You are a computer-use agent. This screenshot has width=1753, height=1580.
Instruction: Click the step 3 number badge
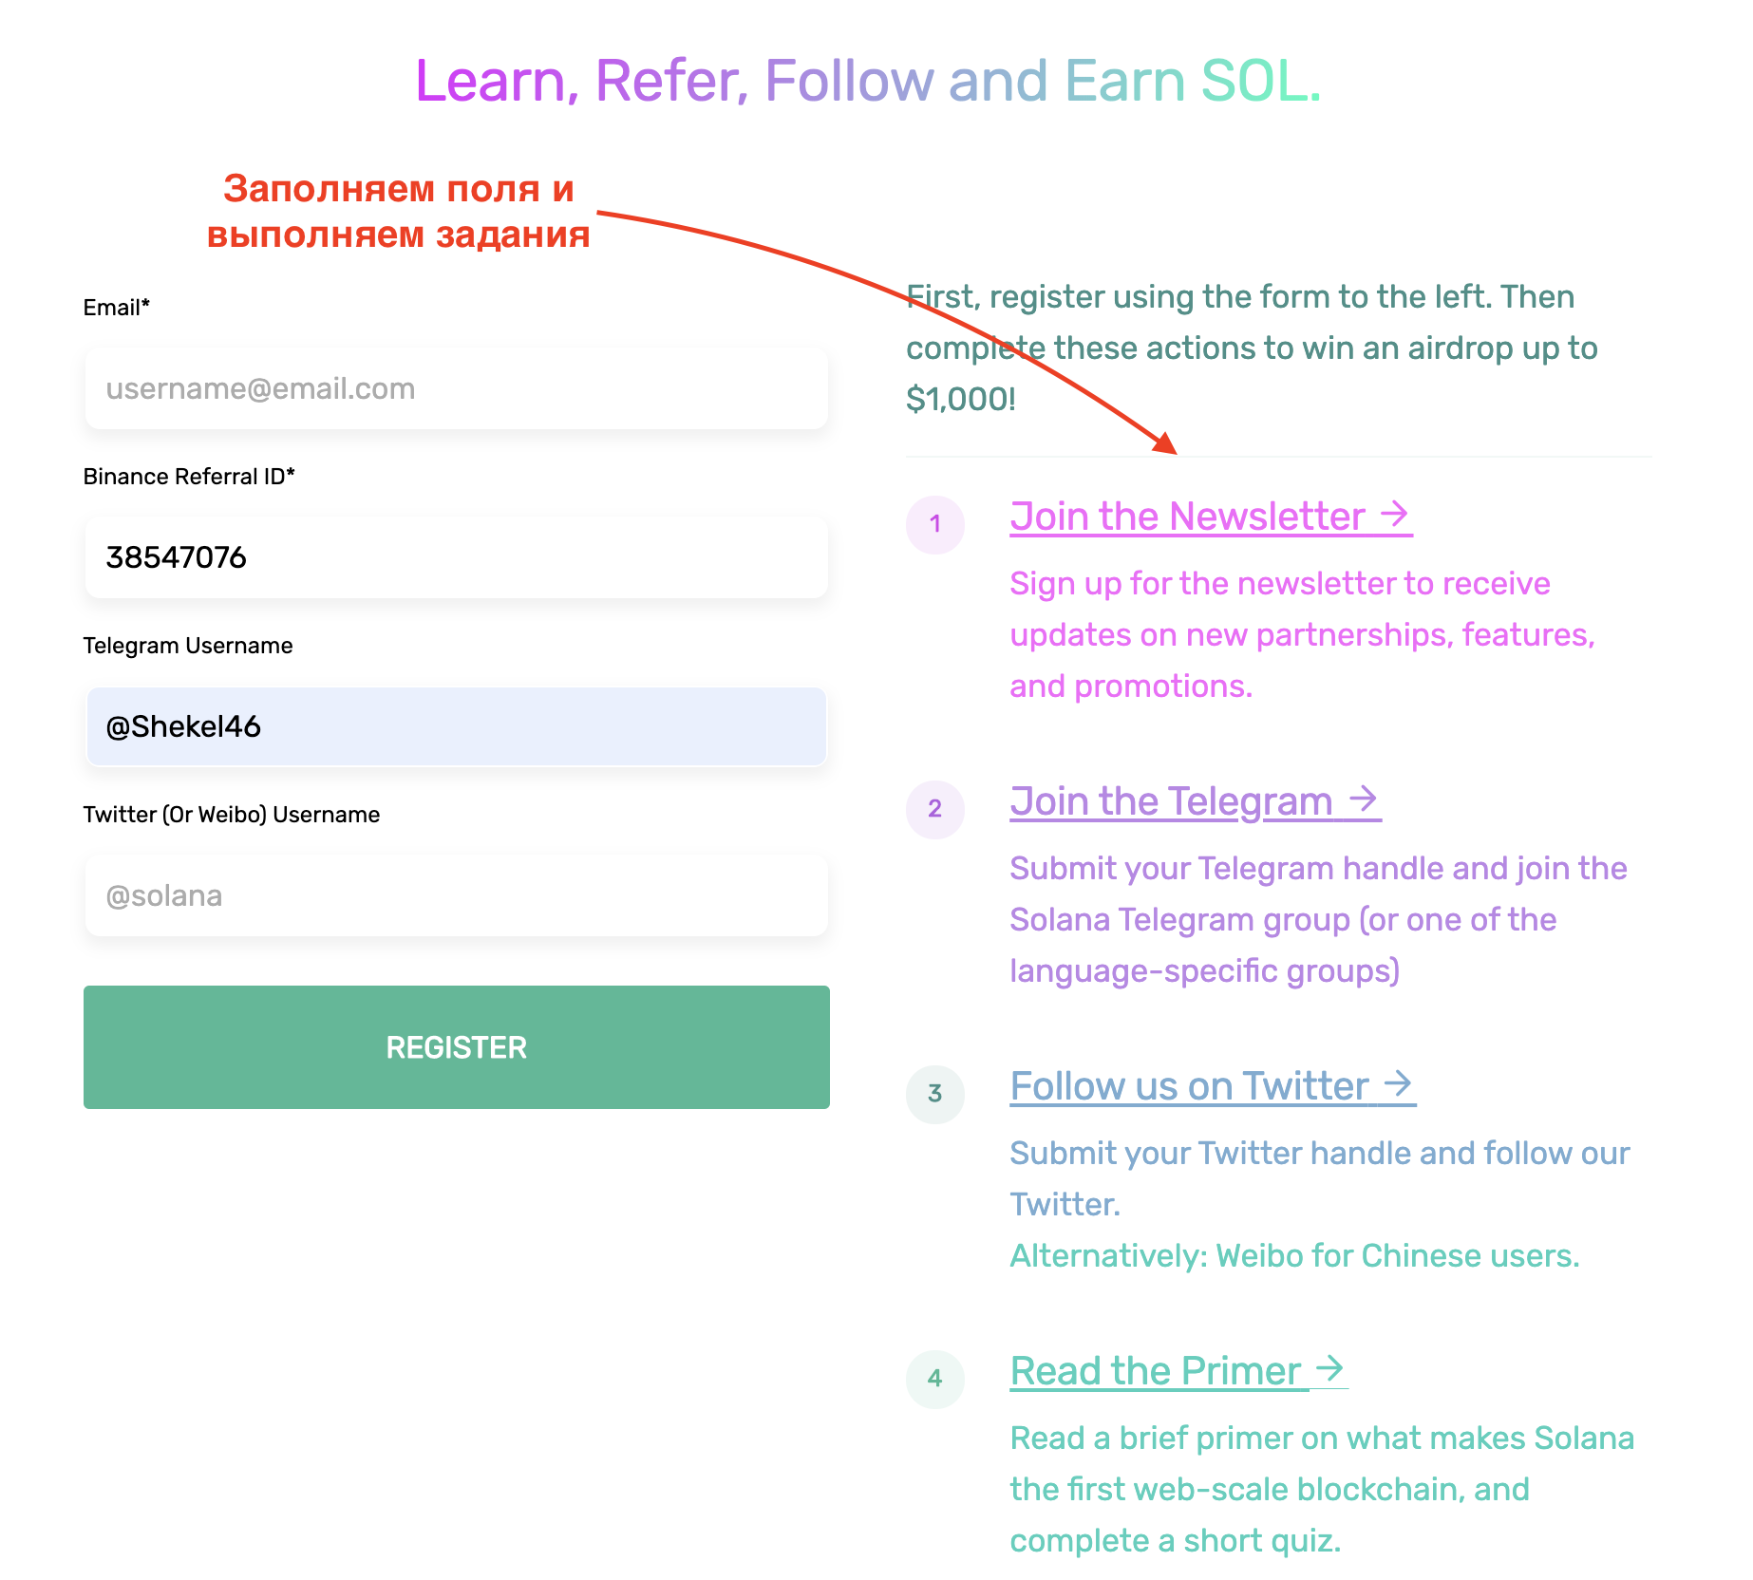[935, 1094]
